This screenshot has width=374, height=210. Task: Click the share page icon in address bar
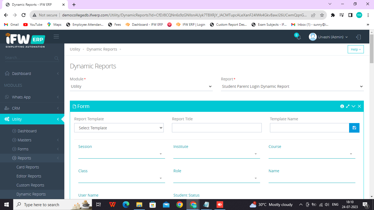[x=313, y=15]
